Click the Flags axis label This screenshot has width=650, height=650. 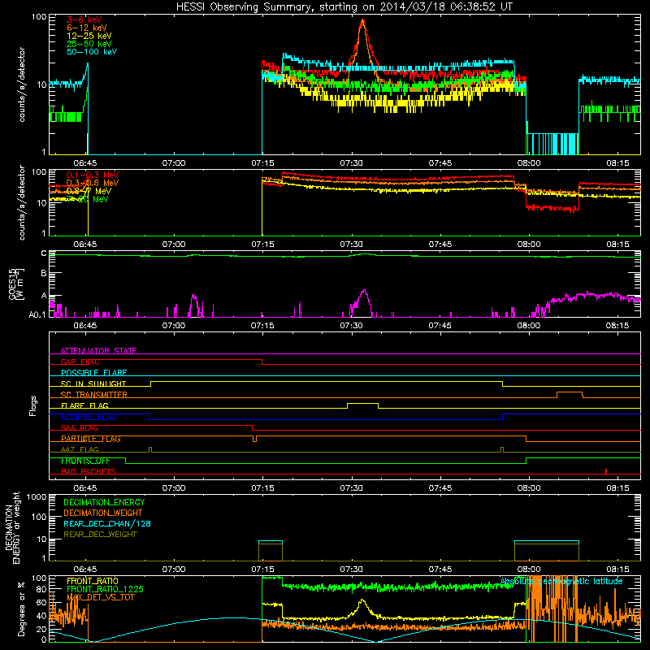[33, 405]
